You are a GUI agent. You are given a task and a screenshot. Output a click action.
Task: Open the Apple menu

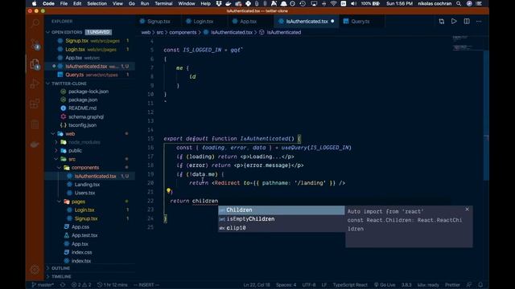(34, 3)
